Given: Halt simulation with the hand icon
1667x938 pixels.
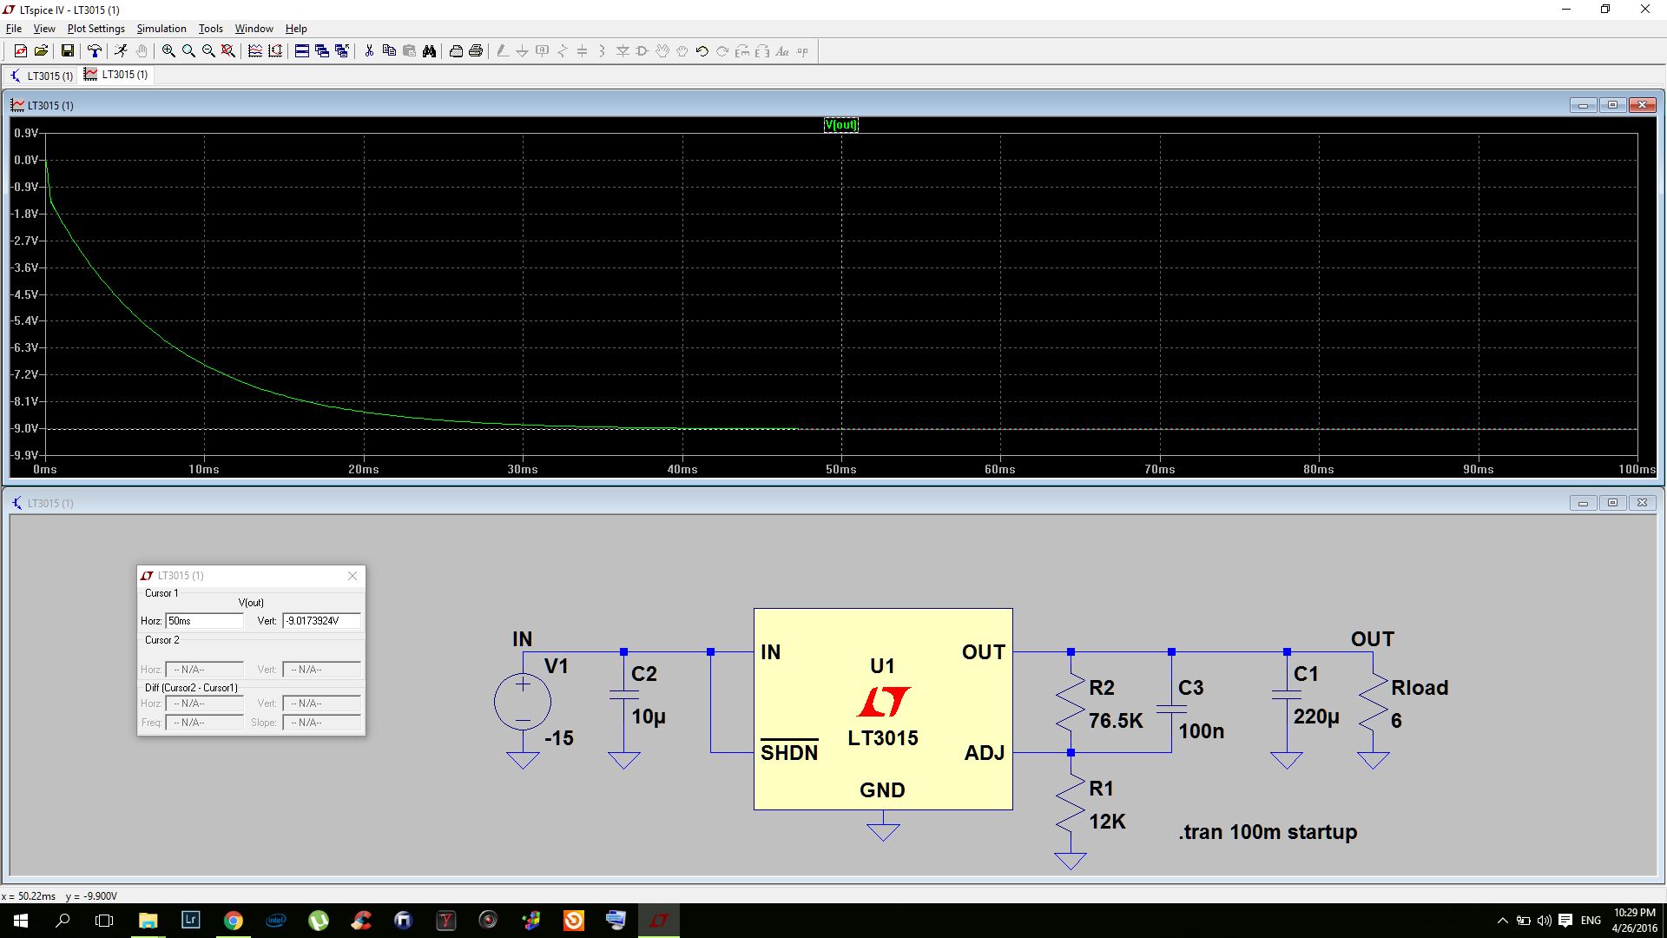Looking at the screenshot, I should point(142,51).
